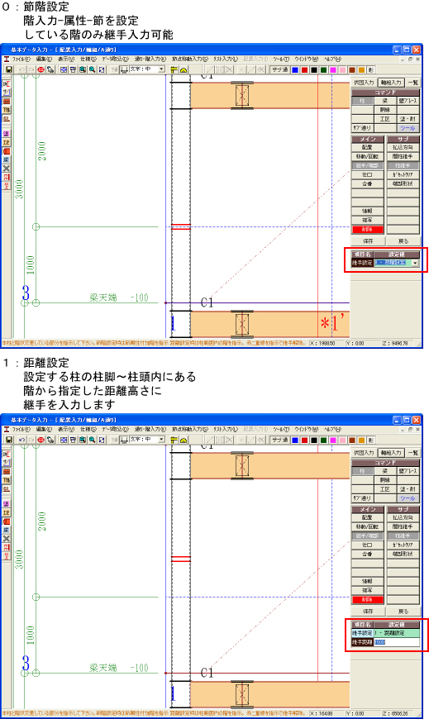Open the 表示(V) menu in upper window
The image size is (429, 719).
(65, 60)
